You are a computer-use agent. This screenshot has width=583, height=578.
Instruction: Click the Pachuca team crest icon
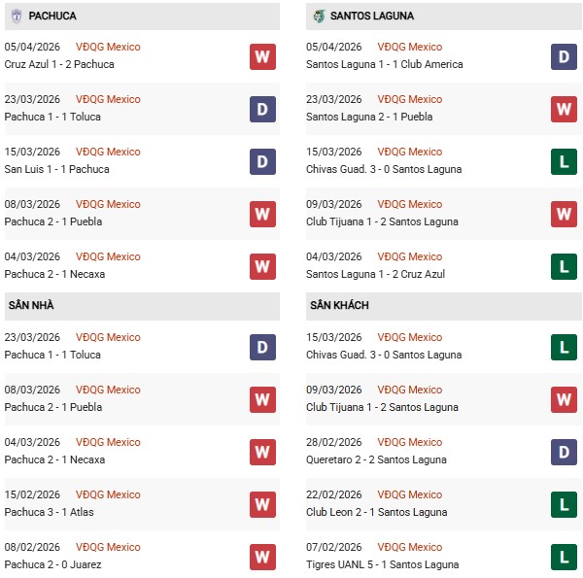coord(16,16)
